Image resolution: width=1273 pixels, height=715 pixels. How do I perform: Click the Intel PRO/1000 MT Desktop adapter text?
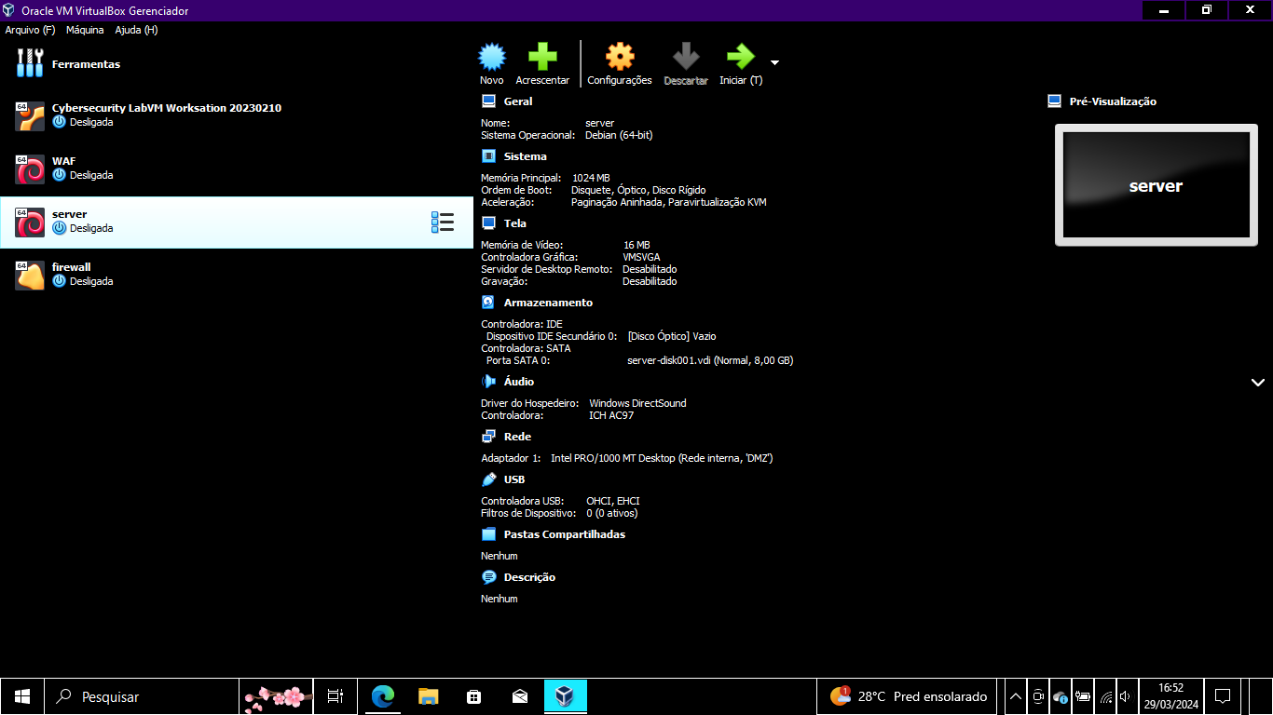click(x=662, y=458)
